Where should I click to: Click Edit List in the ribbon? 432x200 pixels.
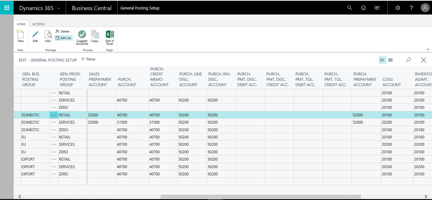64,38
